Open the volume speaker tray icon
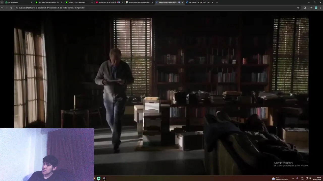 [310, 178]
